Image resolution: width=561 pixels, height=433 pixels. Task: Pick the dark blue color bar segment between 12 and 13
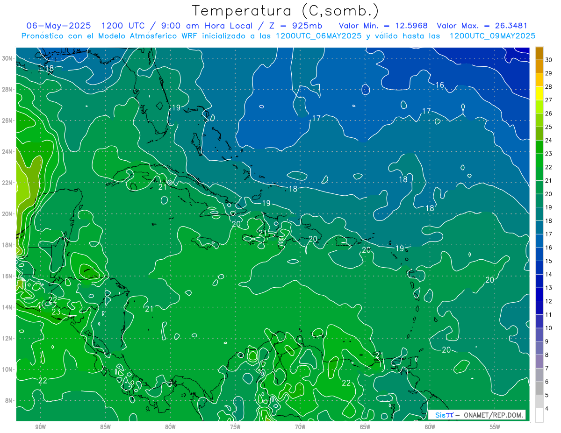(x=539, y=294)
